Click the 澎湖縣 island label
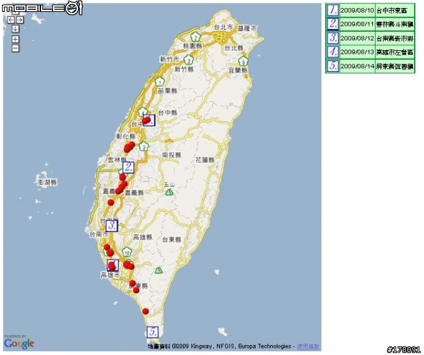The width and height of the screenshot is (424, 355). pos(47,182)
